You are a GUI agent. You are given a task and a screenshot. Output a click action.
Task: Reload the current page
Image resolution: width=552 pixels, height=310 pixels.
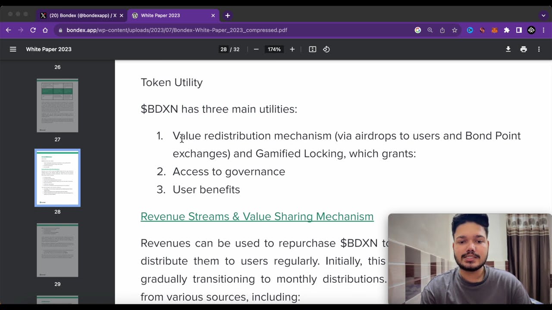(33, 30)
